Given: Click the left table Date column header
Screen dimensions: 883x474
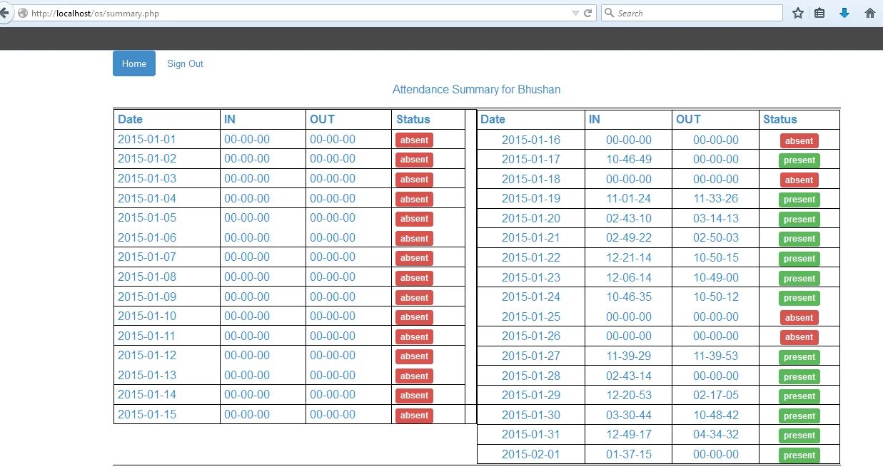Looking at the screenshot, I should [x=131, y=119].
